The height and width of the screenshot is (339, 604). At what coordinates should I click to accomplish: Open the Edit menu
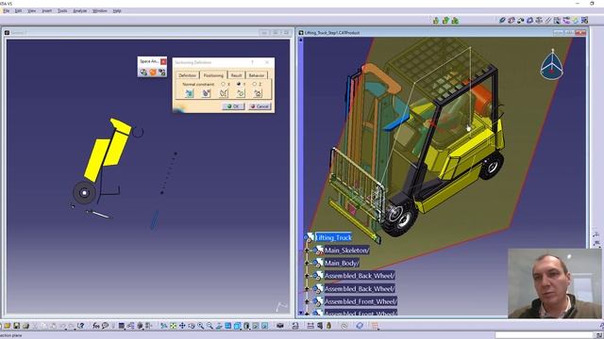(x=19, y=10)
